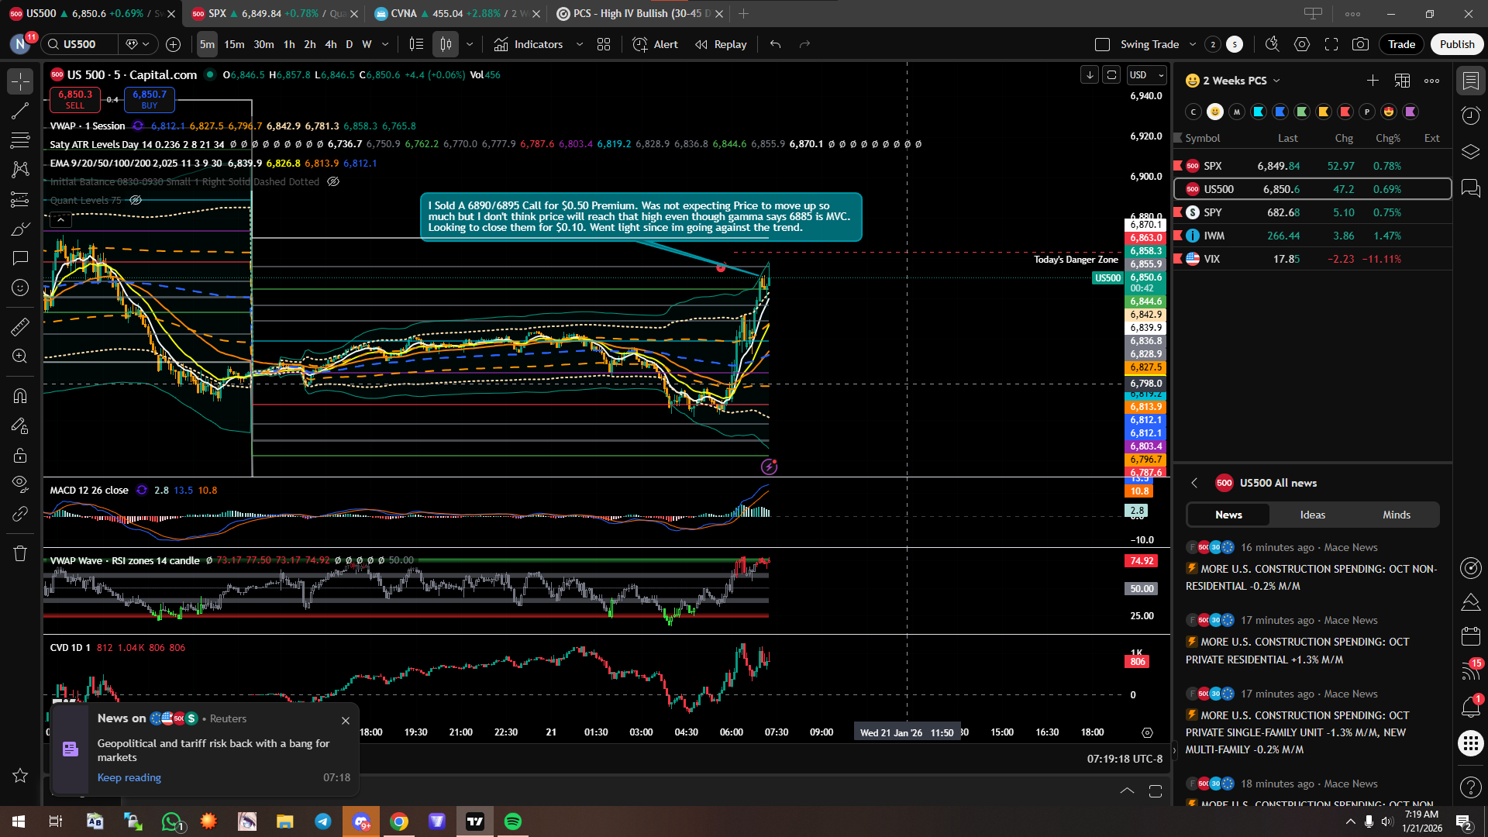Open the Alert creation tool
1488x837 pixels.
[x=656, y=44]
